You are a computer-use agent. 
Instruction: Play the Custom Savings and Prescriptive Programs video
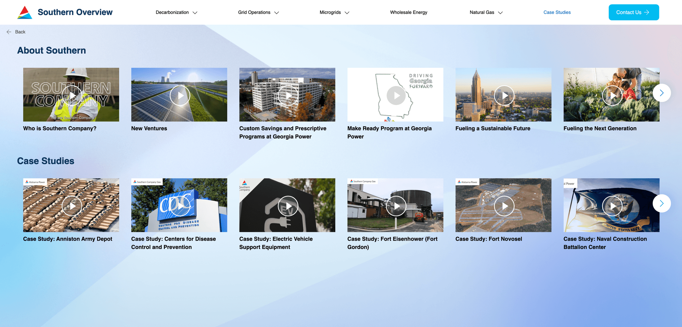[x=288, y=96]
